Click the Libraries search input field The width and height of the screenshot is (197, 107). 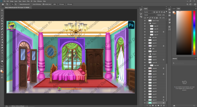184,63
